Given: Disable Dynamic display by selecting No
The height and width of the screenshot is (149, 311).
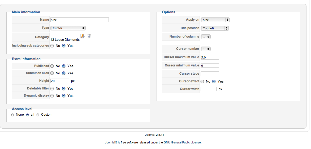Looking at the screenshot, I should 52,96.
